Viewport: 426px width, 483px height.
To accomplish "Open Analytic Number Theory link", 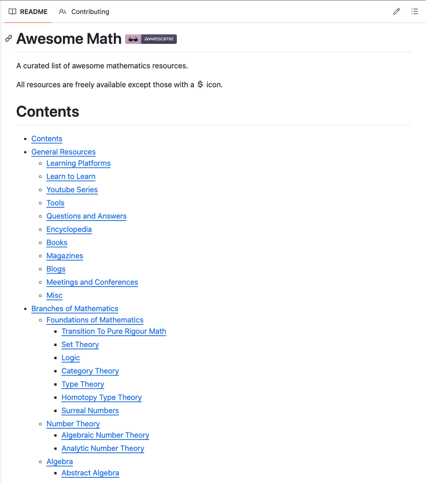I will [103, 448].
